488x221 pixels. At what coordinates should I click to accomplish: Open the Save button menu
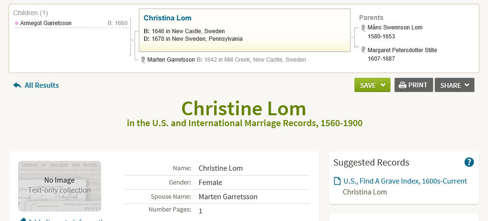point(372,85)
